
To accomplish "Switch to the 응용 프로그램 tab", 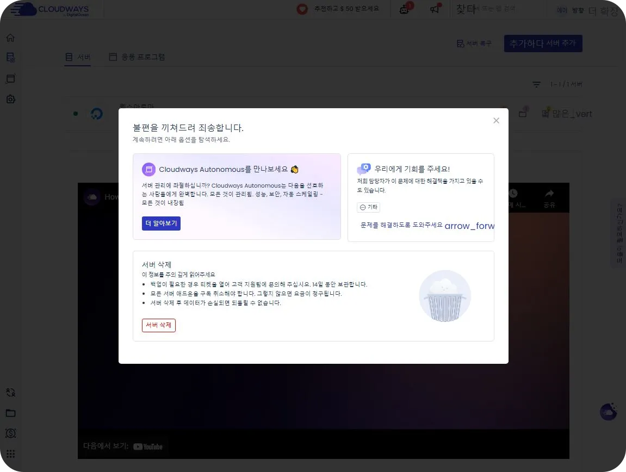I will tap(137, 57).
